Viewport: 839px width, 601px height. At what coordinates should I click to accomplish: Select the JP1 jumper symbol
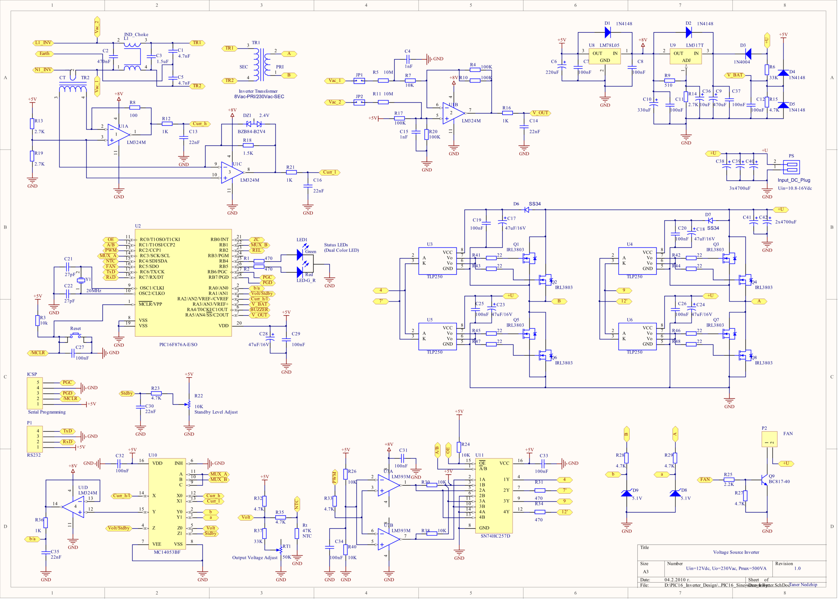tap(359, 81)
